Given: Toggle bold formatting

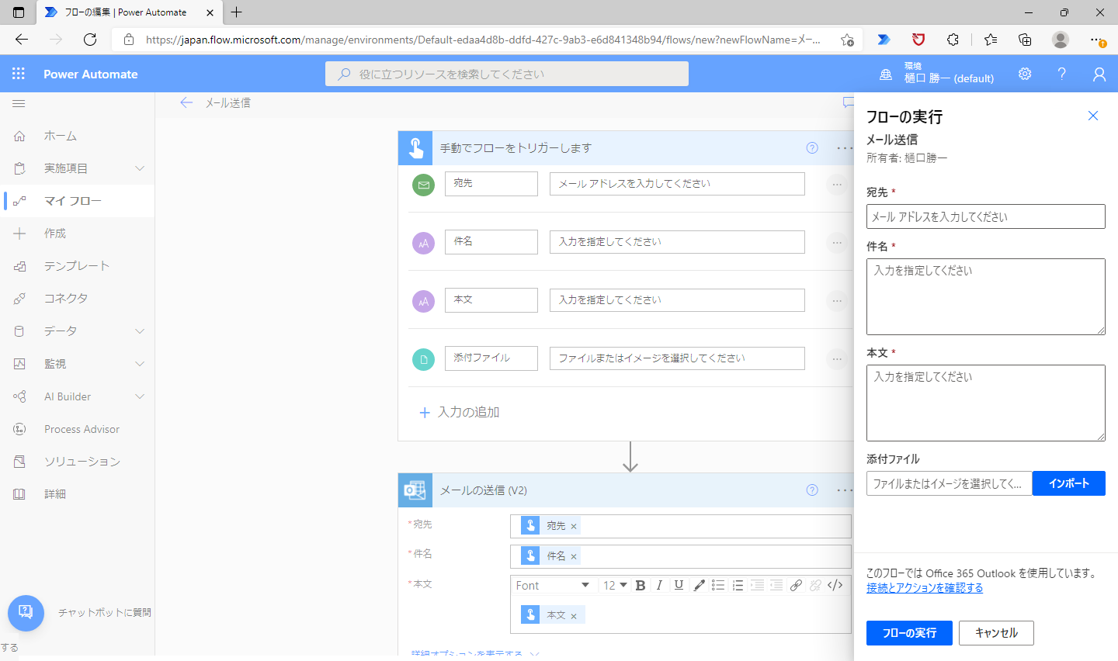Looking at the screenshot, I should [641, 586].
